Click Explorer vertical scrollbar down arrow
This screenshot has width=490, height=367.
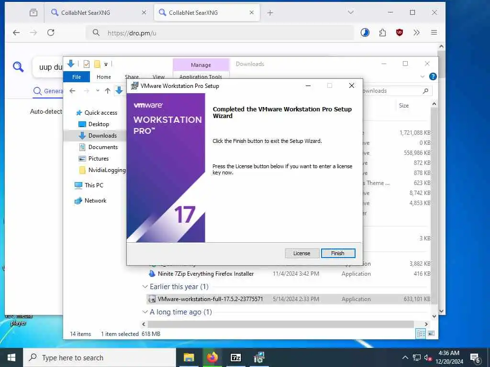(434, 316)
